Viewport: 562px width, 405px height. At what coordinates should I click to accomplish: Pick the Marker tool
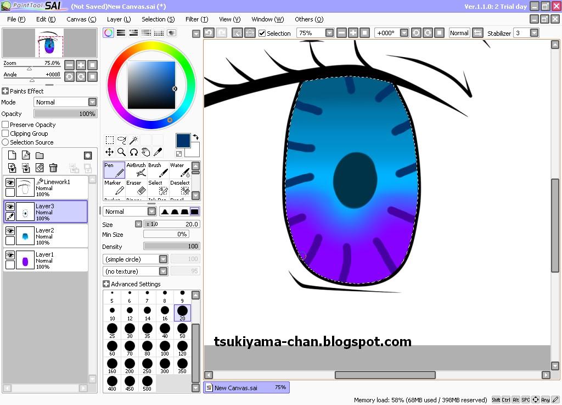(114, 187)
